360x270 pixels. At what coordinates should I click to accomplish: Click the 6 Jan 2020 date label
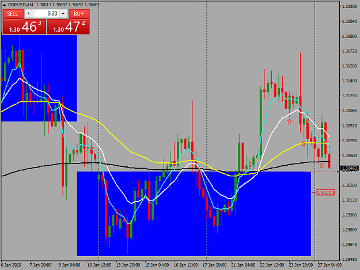[12, 265]
